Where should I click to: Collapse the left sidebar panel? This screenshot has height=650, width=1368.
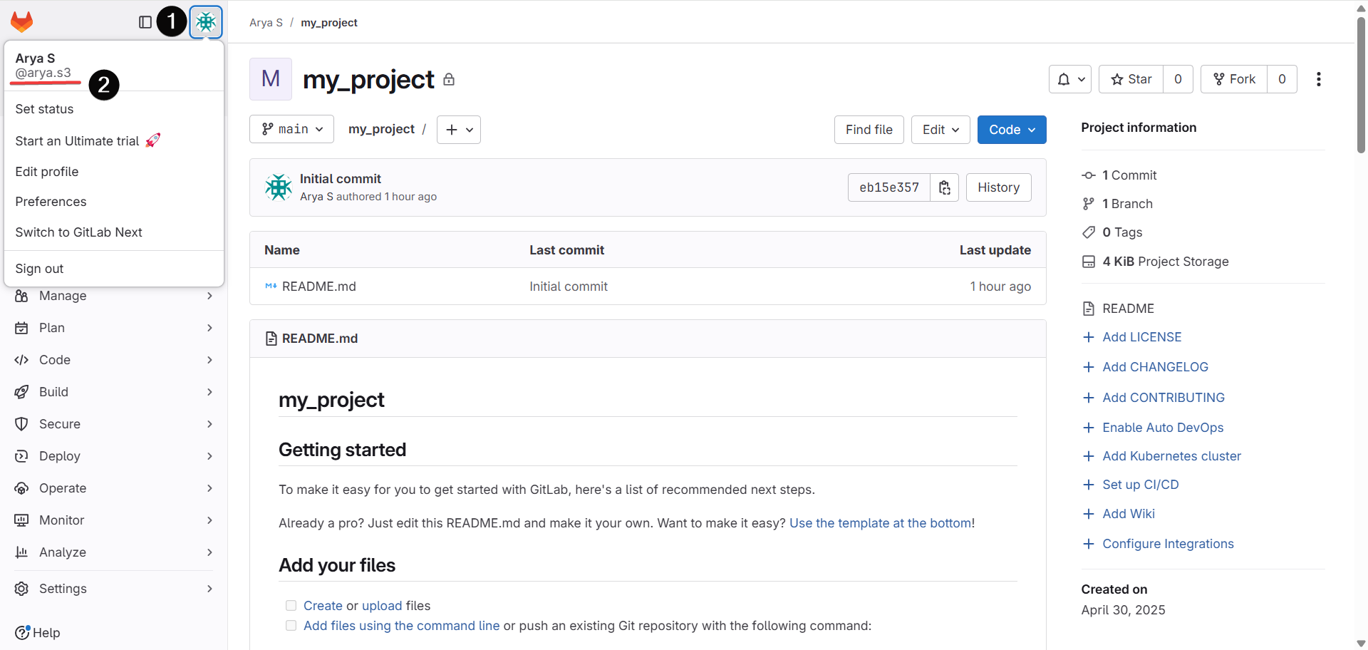pyautogui.click(x=145, y=22)
